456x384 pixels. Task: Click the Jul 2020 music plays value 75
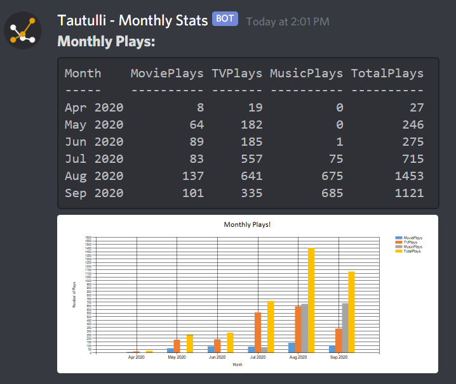click(336, 159)
